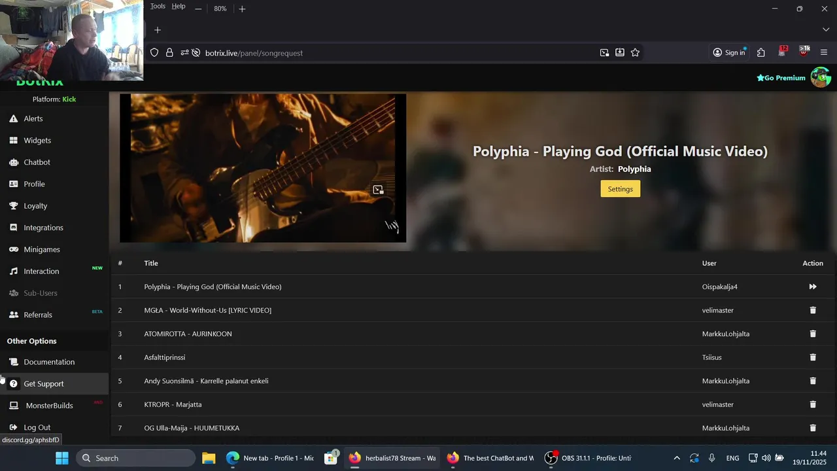837x471 pixels.
Task: Delete OG Ulla-Maija - HUUMETUKKA request
Action: click(813, 428)
